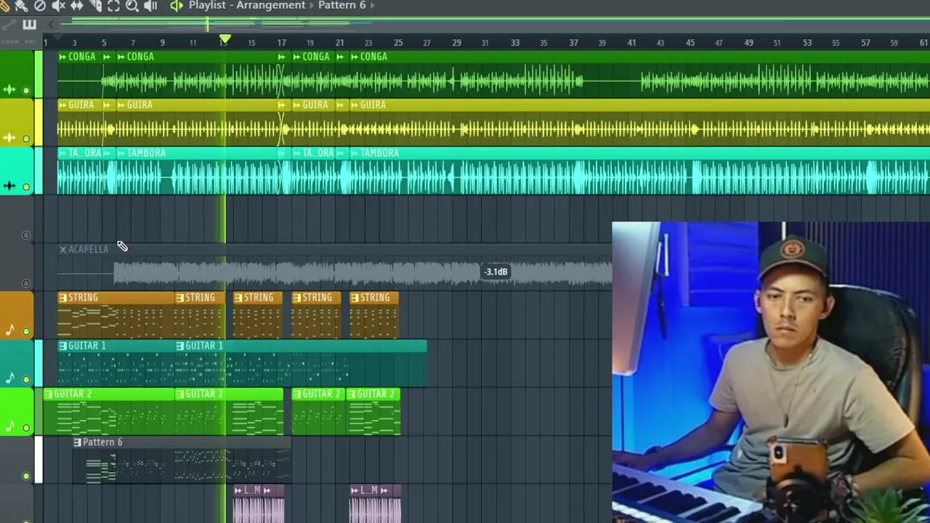Expand the arrow after Pattern 6 in title
Image resolution: width=930 pixels, height=523 pixels.
pos(373,5)
